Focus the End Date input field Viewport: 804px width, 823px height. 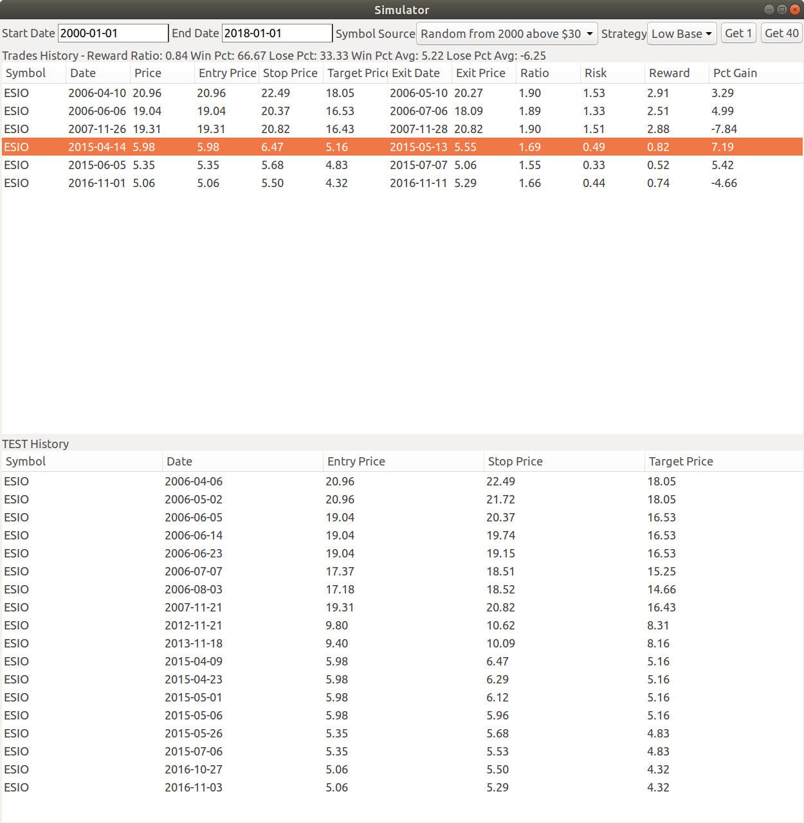277,33
